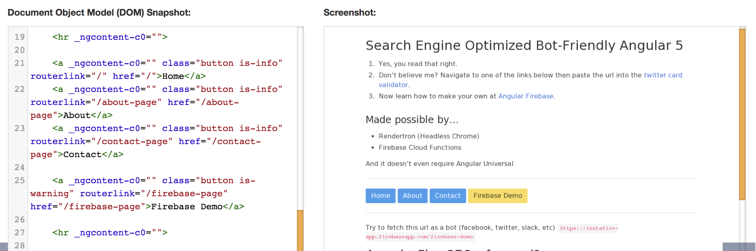Image resolution: width=756 pixels, height=251 pixels.
Task: Click line number 22 in the DOM gutter
Action: [20, 89]
